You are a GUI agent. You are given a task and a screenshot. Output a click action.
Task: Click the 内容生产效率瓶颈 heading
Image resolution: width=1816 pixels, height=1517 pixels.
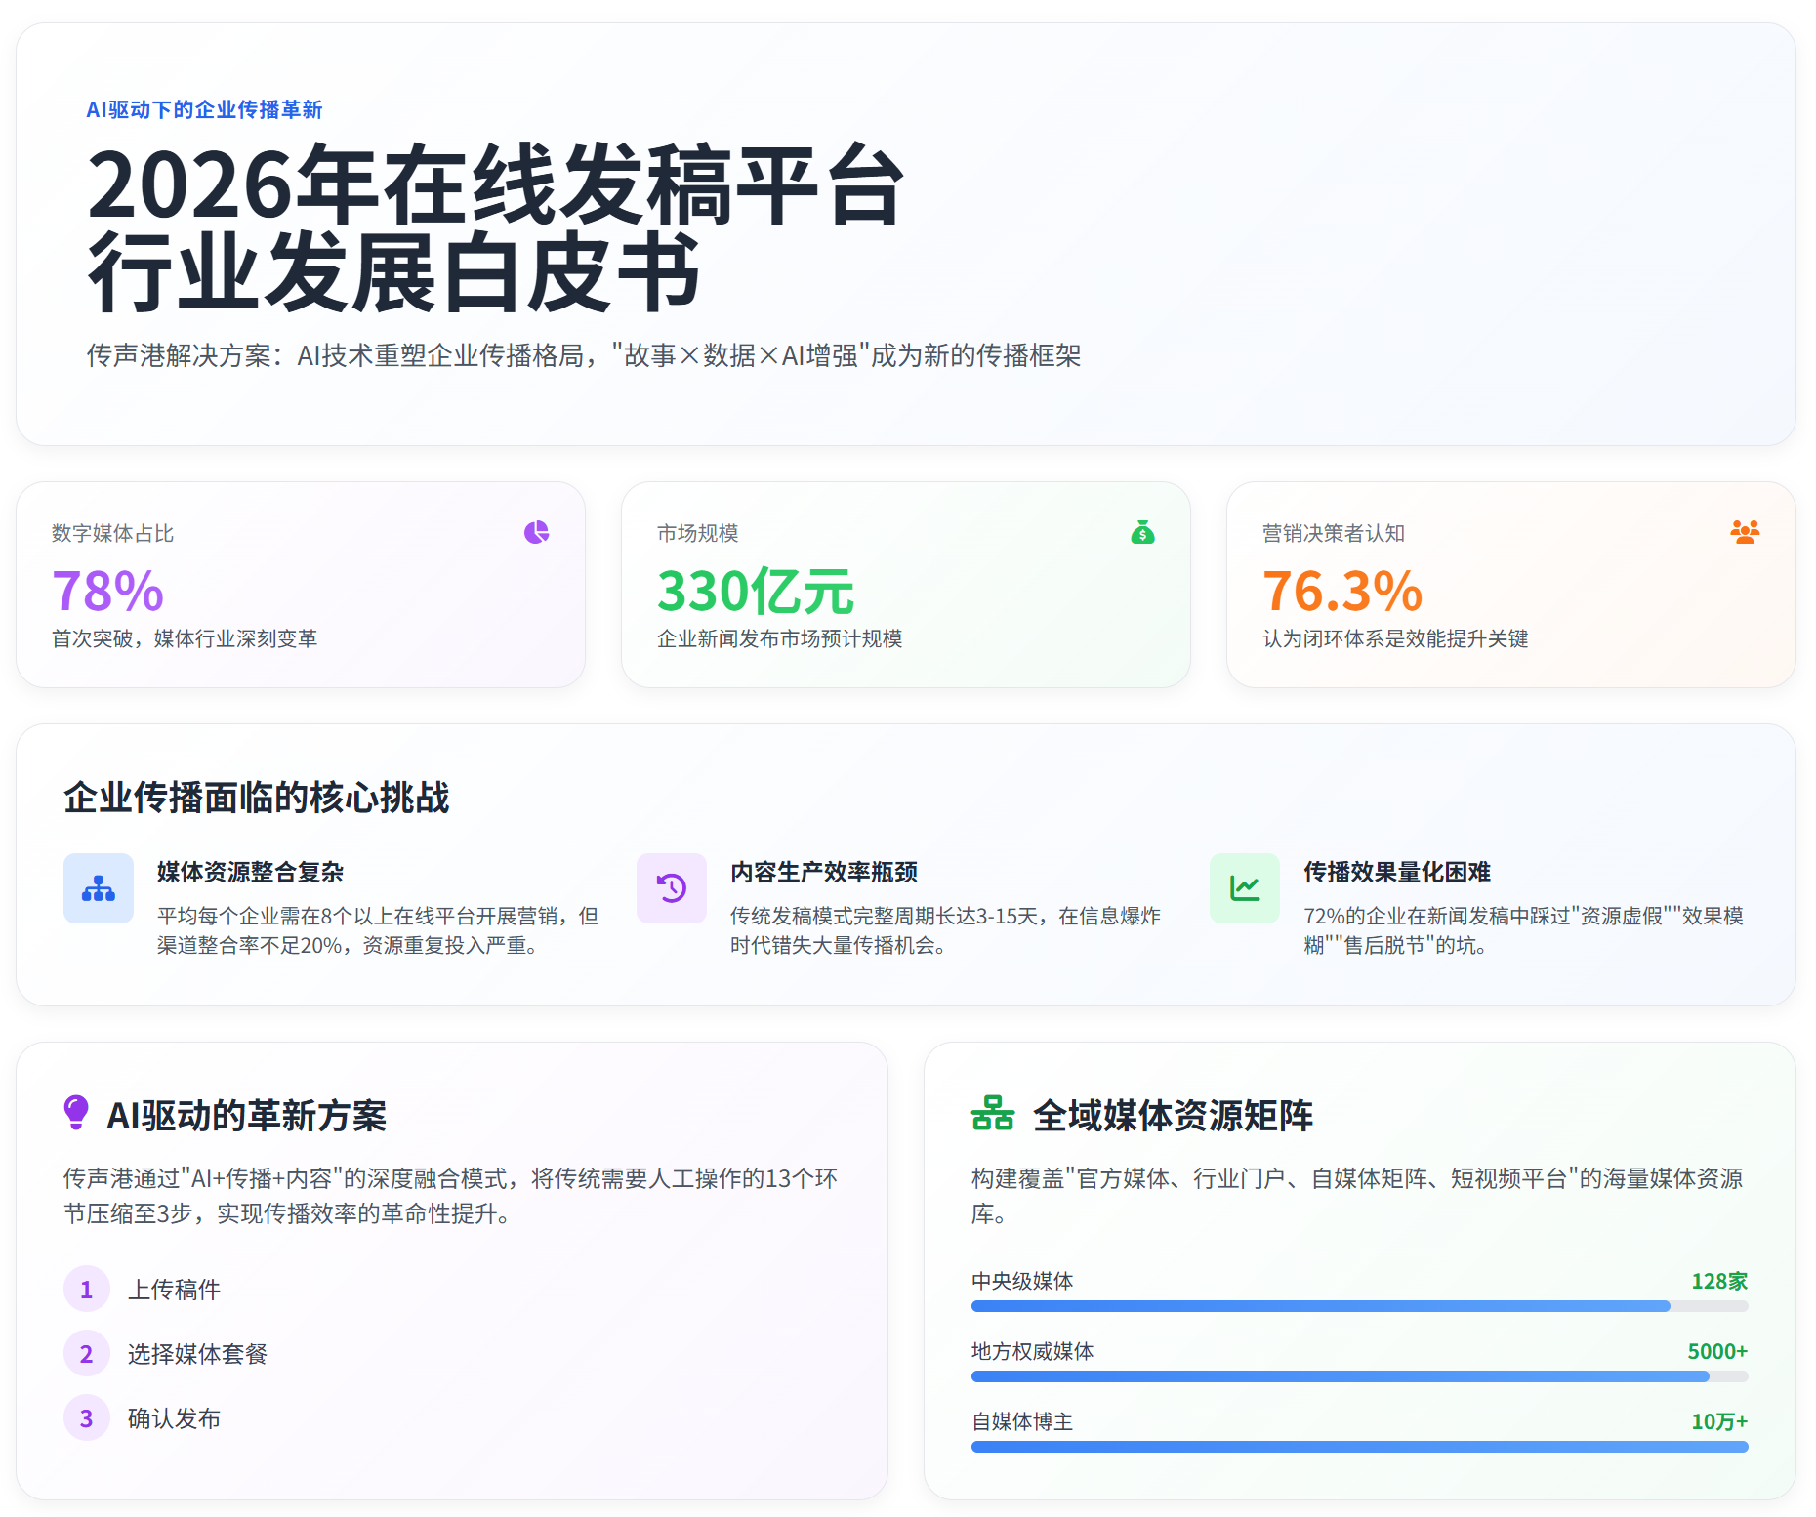pos(824,872)
